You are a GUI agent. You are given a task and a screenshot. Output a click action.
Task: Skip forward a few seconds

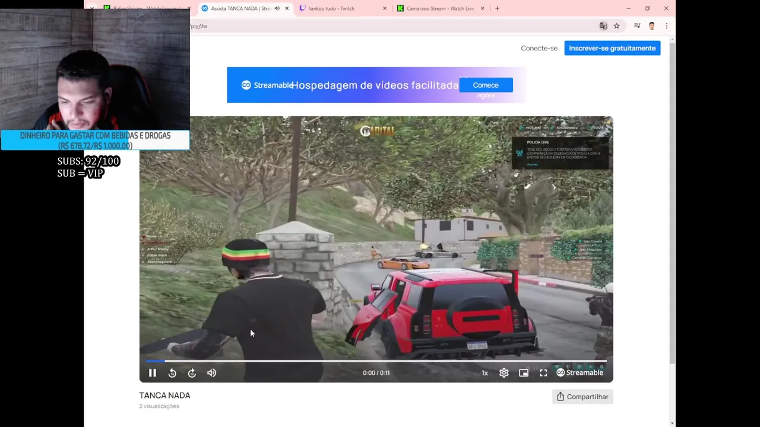(192, 373)
